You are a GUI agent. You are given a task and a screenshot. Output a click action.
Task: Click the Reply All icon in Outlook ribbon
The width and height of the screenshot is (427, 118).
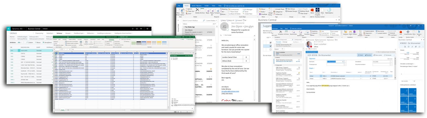point(212,10)
